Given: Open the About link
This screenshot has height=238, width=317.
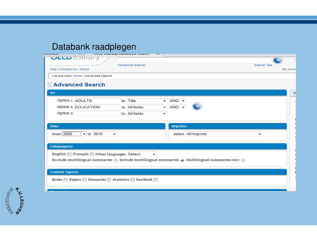Looking at the screenshot, I should click(84, 69).
